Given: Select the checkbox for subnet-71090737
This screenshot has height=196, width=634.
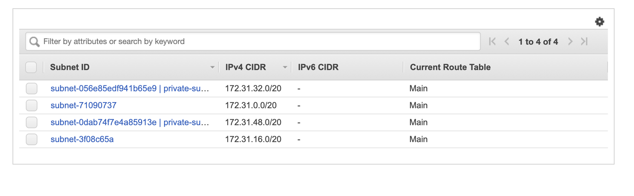Looking at the screenshot, I should [32, 105].
